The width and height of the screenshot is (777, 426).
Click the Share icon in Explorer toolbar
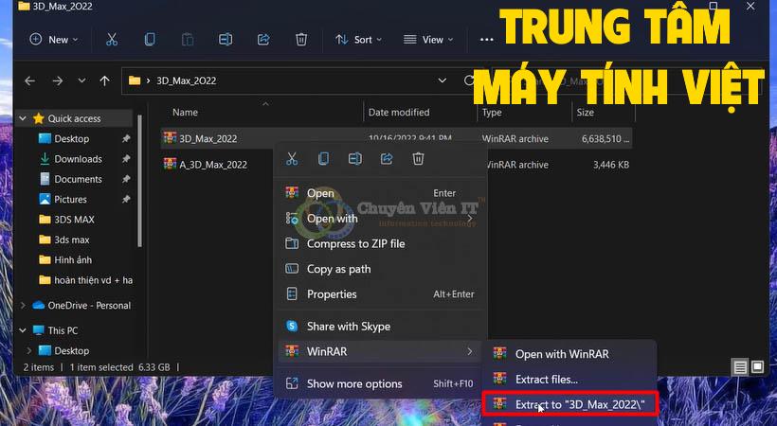coord(263,40)
